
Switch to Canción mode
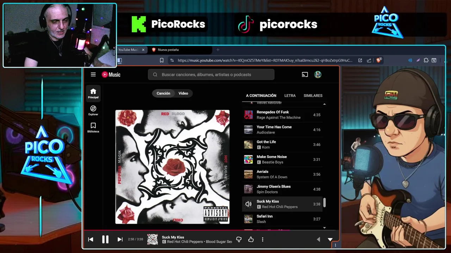163,93
